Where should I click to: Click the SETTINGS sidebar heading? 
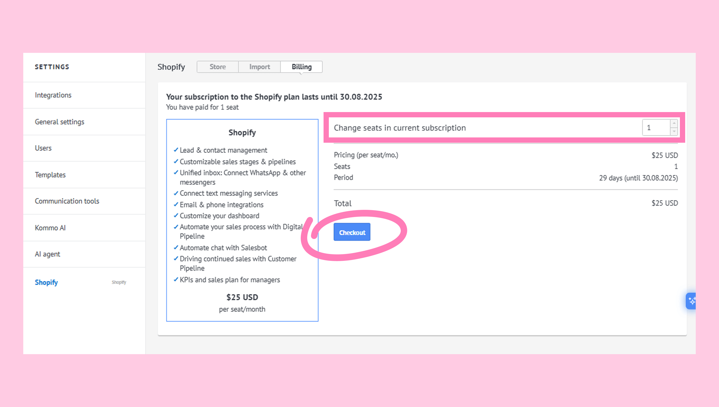52,67
